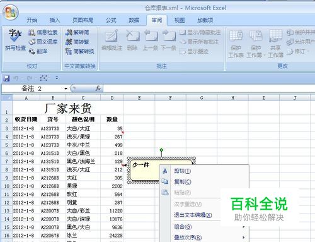Image resolution: width=315 pixels, height=242 pixels.
Task: Select Cut (剪切) in context menu
Action: (x=183, y=171)
